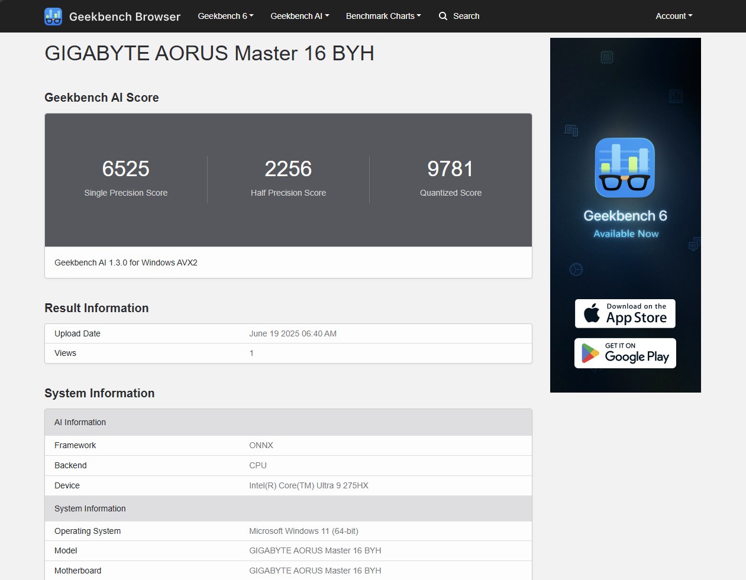
Task: Click Geekbench AI 1.3.0 for Windows AVX2 text
Action: pos(126,263)
